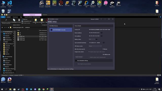Copy the Host address value icon
The height and width of the screenshot is (91, 162).
(102, 36)
